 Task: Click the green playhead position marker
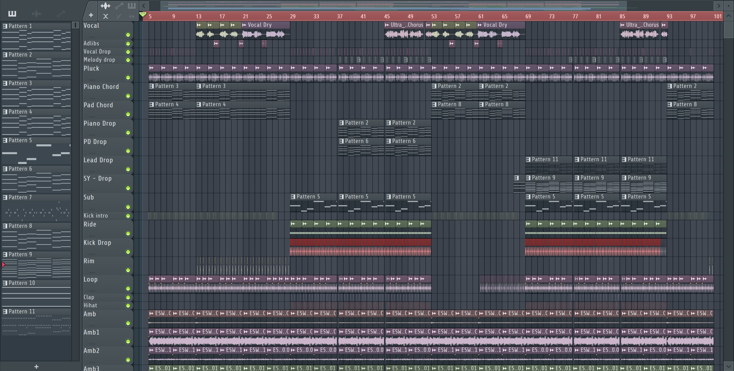143,14
